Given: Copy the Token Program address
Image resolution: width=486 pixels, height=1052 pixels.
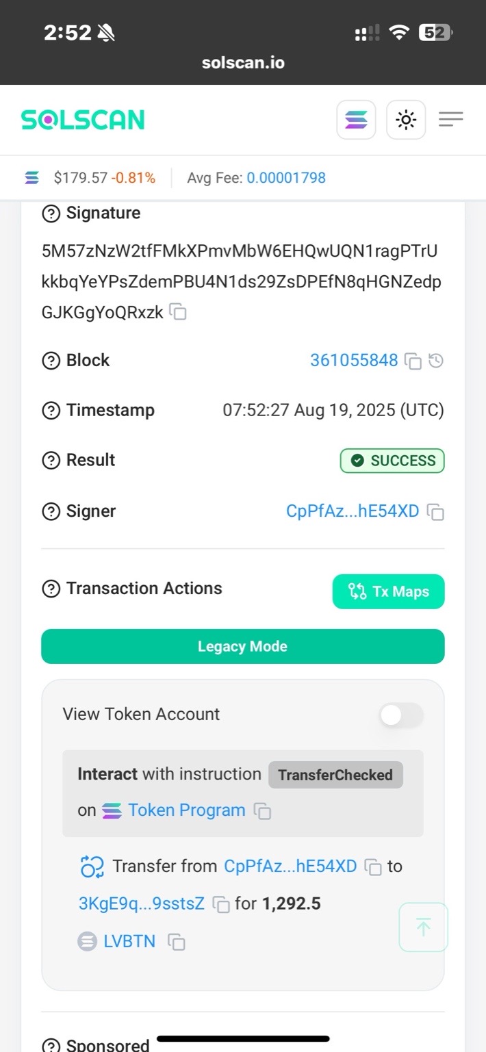Looking at the screenshot, I should coord(262,811).
